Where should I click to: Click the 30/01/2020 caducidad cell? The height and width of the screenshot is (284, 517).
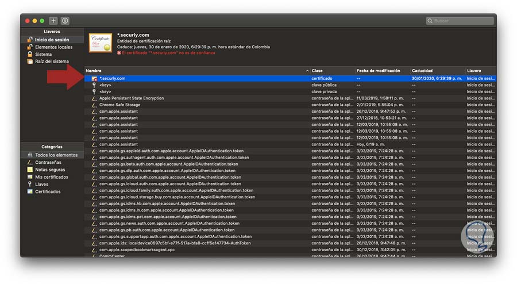click(437, 79)
